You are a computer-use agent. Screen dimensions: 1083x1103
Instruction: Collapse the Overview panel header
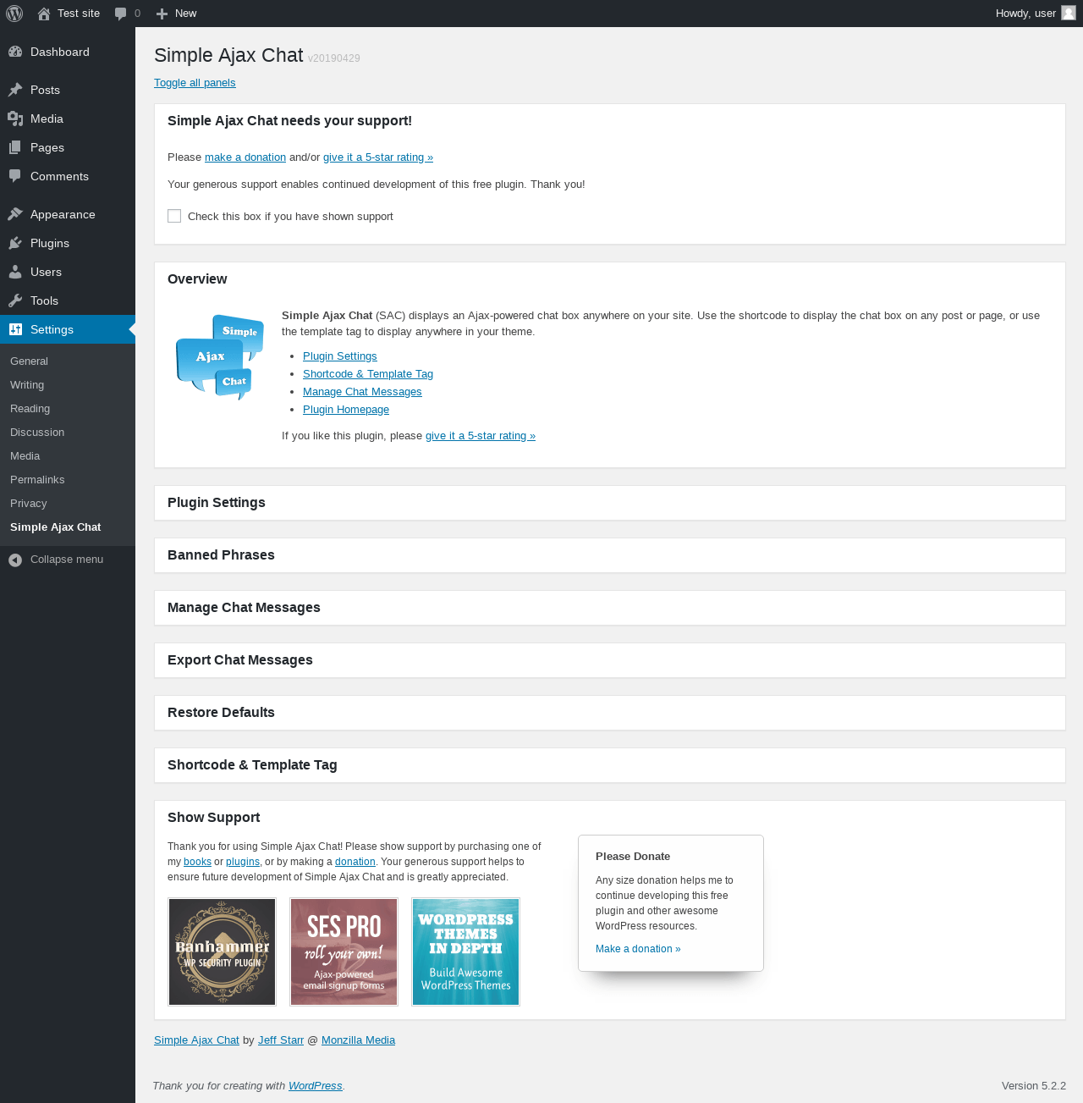point(609,279)
